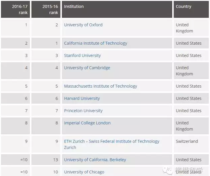The image size is (210, 176).
Task: Open University of Cambridge link
Action: pyautogui.click(x=87, y=68)
